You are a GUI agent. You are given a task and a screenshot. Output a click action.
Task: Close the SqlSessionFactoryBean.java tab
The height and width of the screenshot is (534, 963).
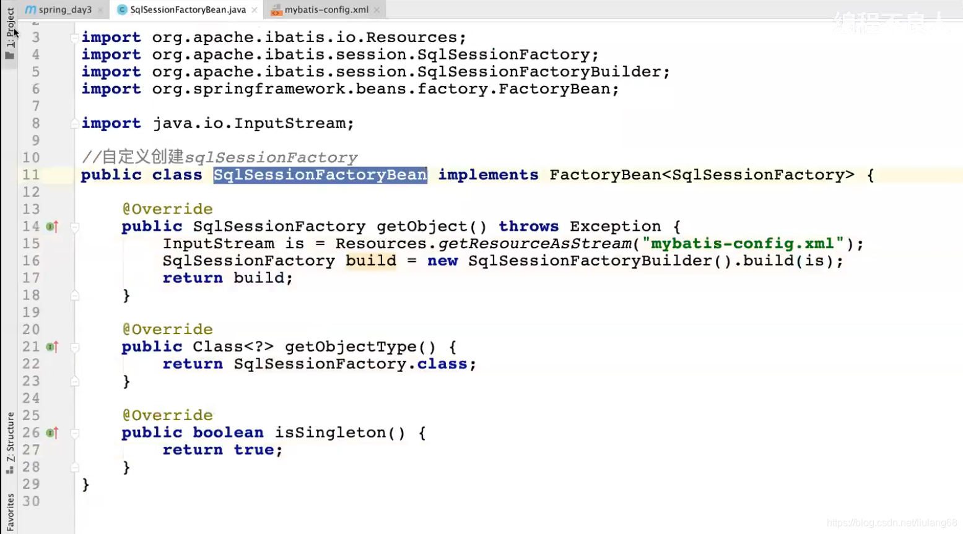[255, 10]
